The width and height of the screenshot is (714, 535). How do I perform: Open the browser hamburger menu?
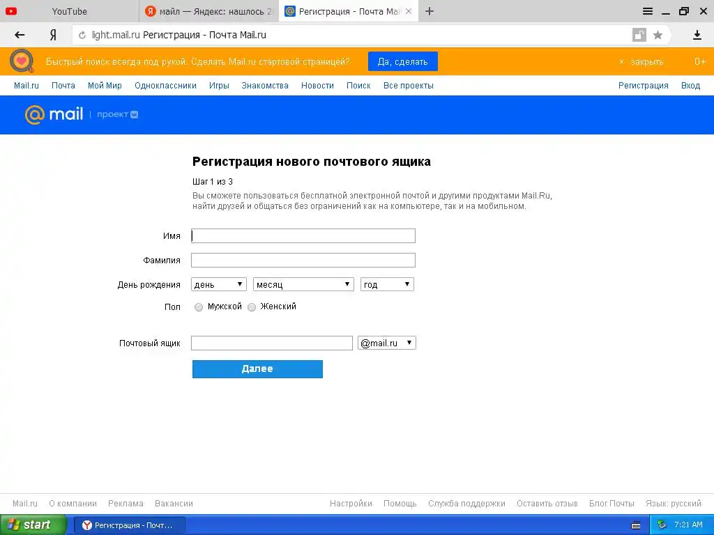648,11
